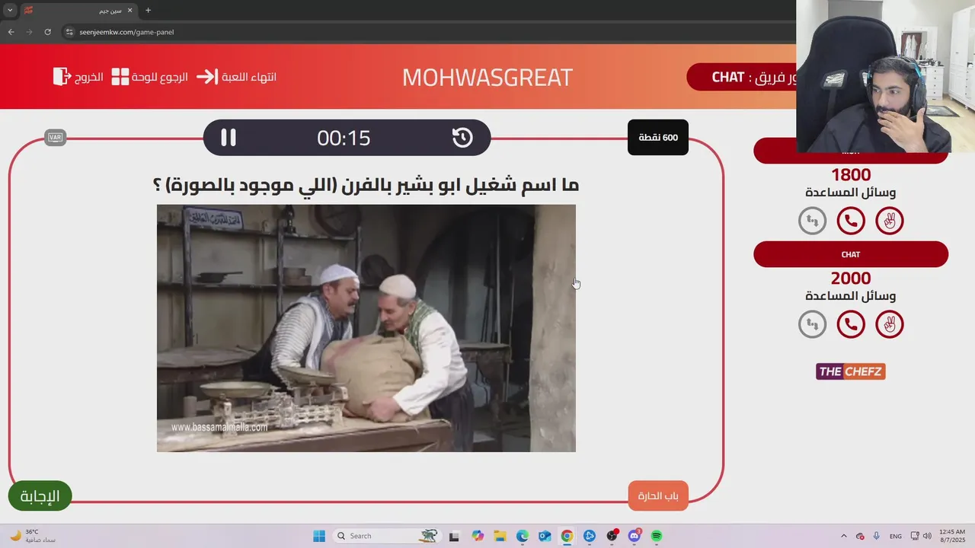
Task: Click the MOHWASGREAT game title
Action: (x=487, y=77)
